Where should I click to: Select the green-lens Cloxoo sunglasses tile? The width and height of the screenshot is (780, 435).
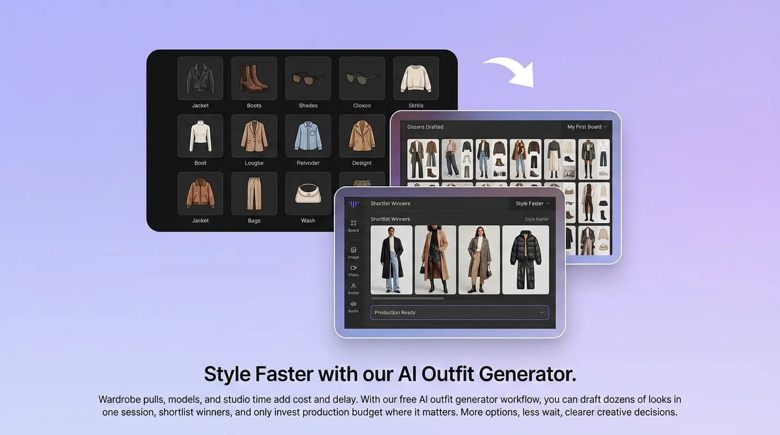(362, 78)
